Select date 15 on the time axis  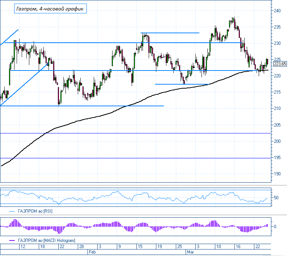tap(140, 247)
